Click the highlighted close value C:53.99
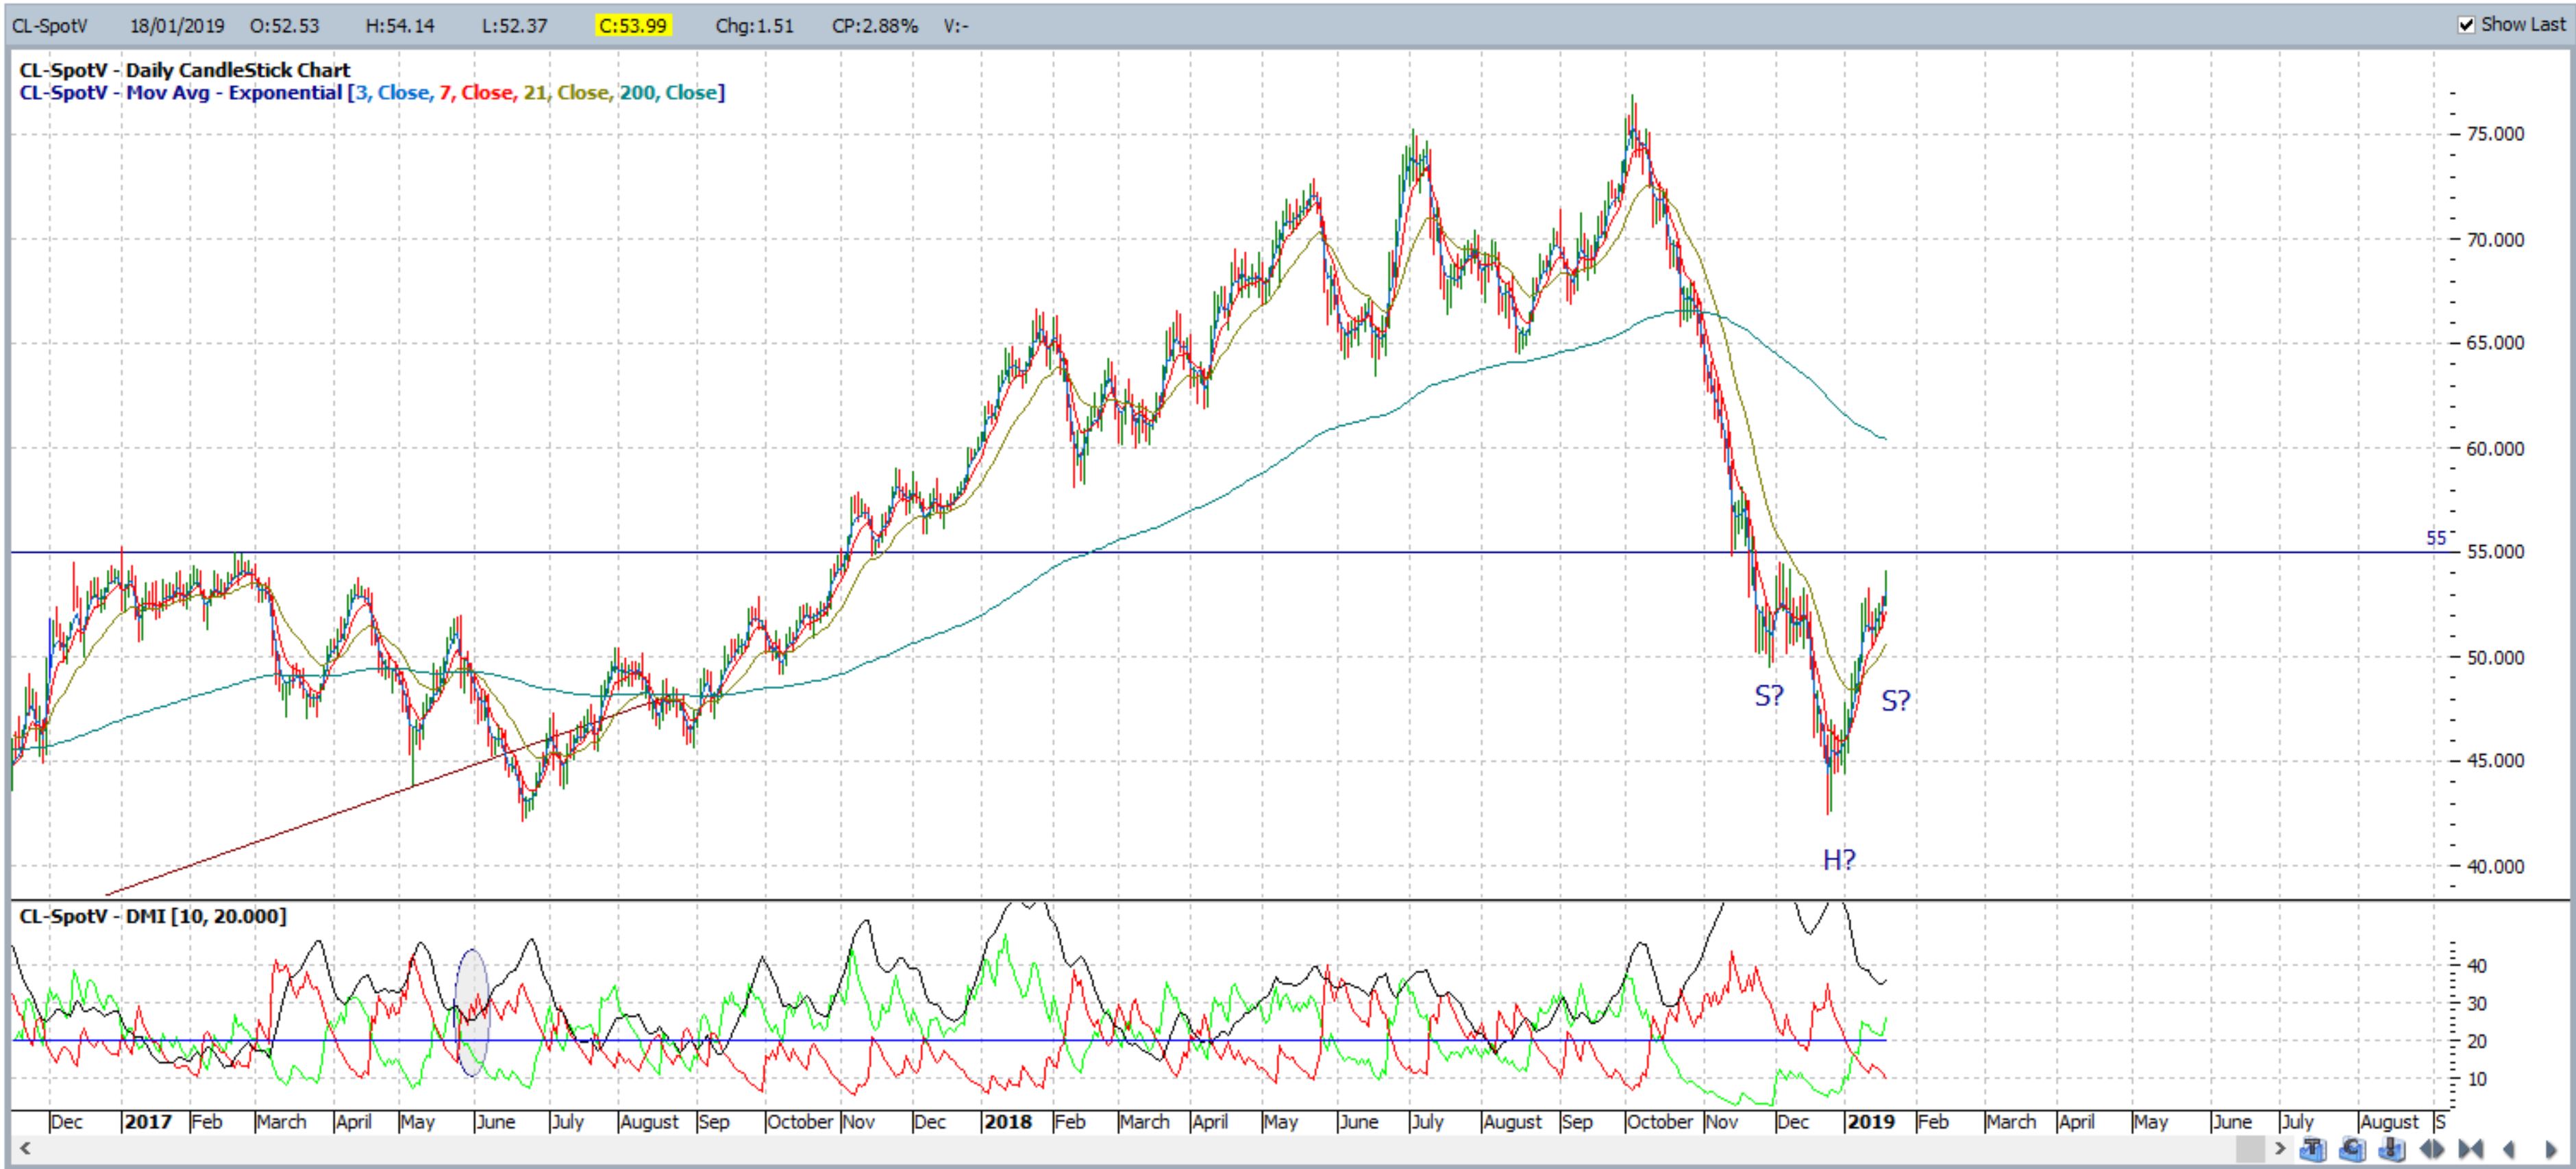The width and height of the screenshot is (2576, 1169). (633, 26)
